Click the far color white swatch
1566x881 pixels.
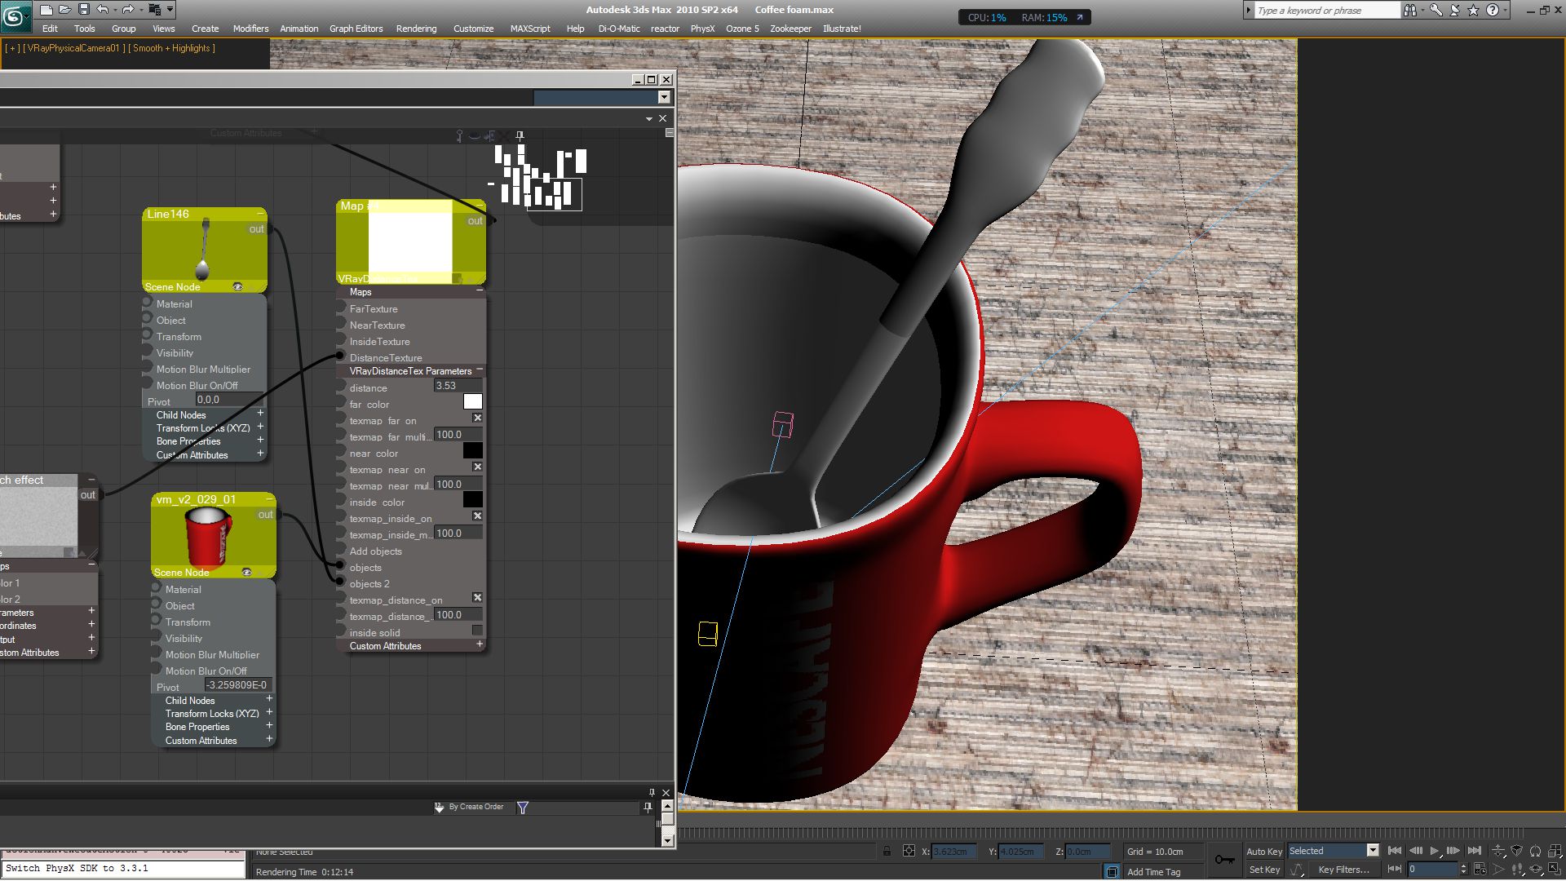pyautogui.click(x=472, y=402)
